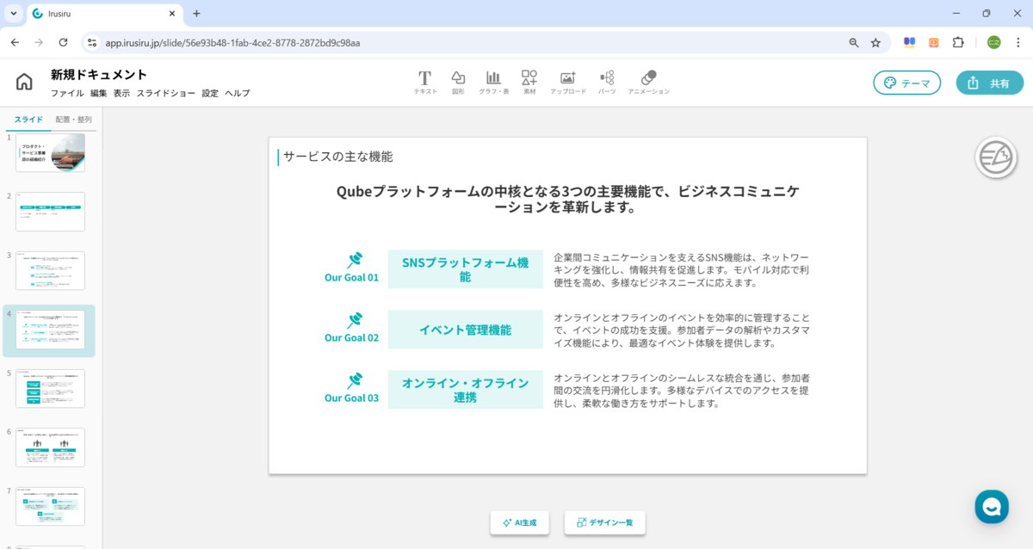This screenshot has width=1033, height=549.
Task: Open the tab search dropdown arrow
Action: (x=13, y=14)
